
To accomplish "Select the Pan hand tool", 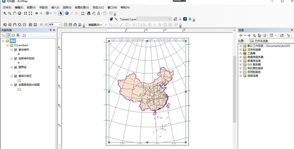I will [14, 13].
